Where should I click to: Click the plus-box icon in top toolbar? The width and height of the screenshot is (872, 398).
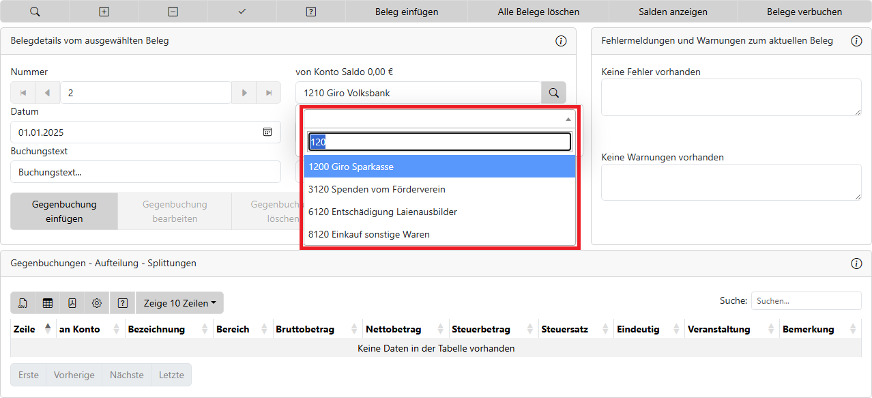(104, 12)
